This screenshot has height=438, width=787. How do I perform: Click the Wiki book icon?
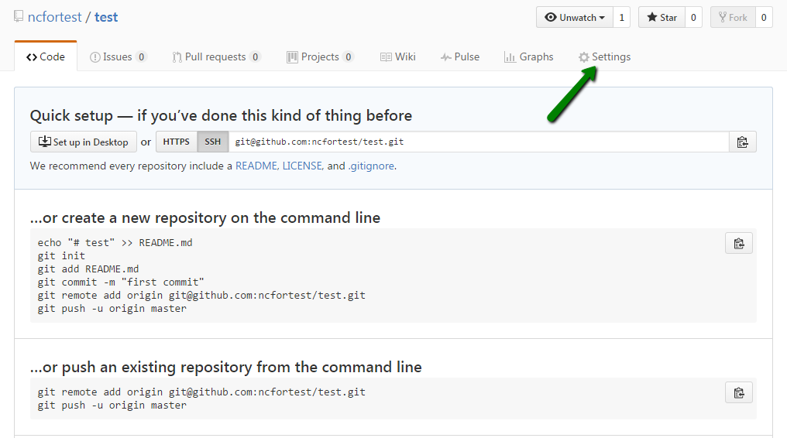tap(386, 57)
